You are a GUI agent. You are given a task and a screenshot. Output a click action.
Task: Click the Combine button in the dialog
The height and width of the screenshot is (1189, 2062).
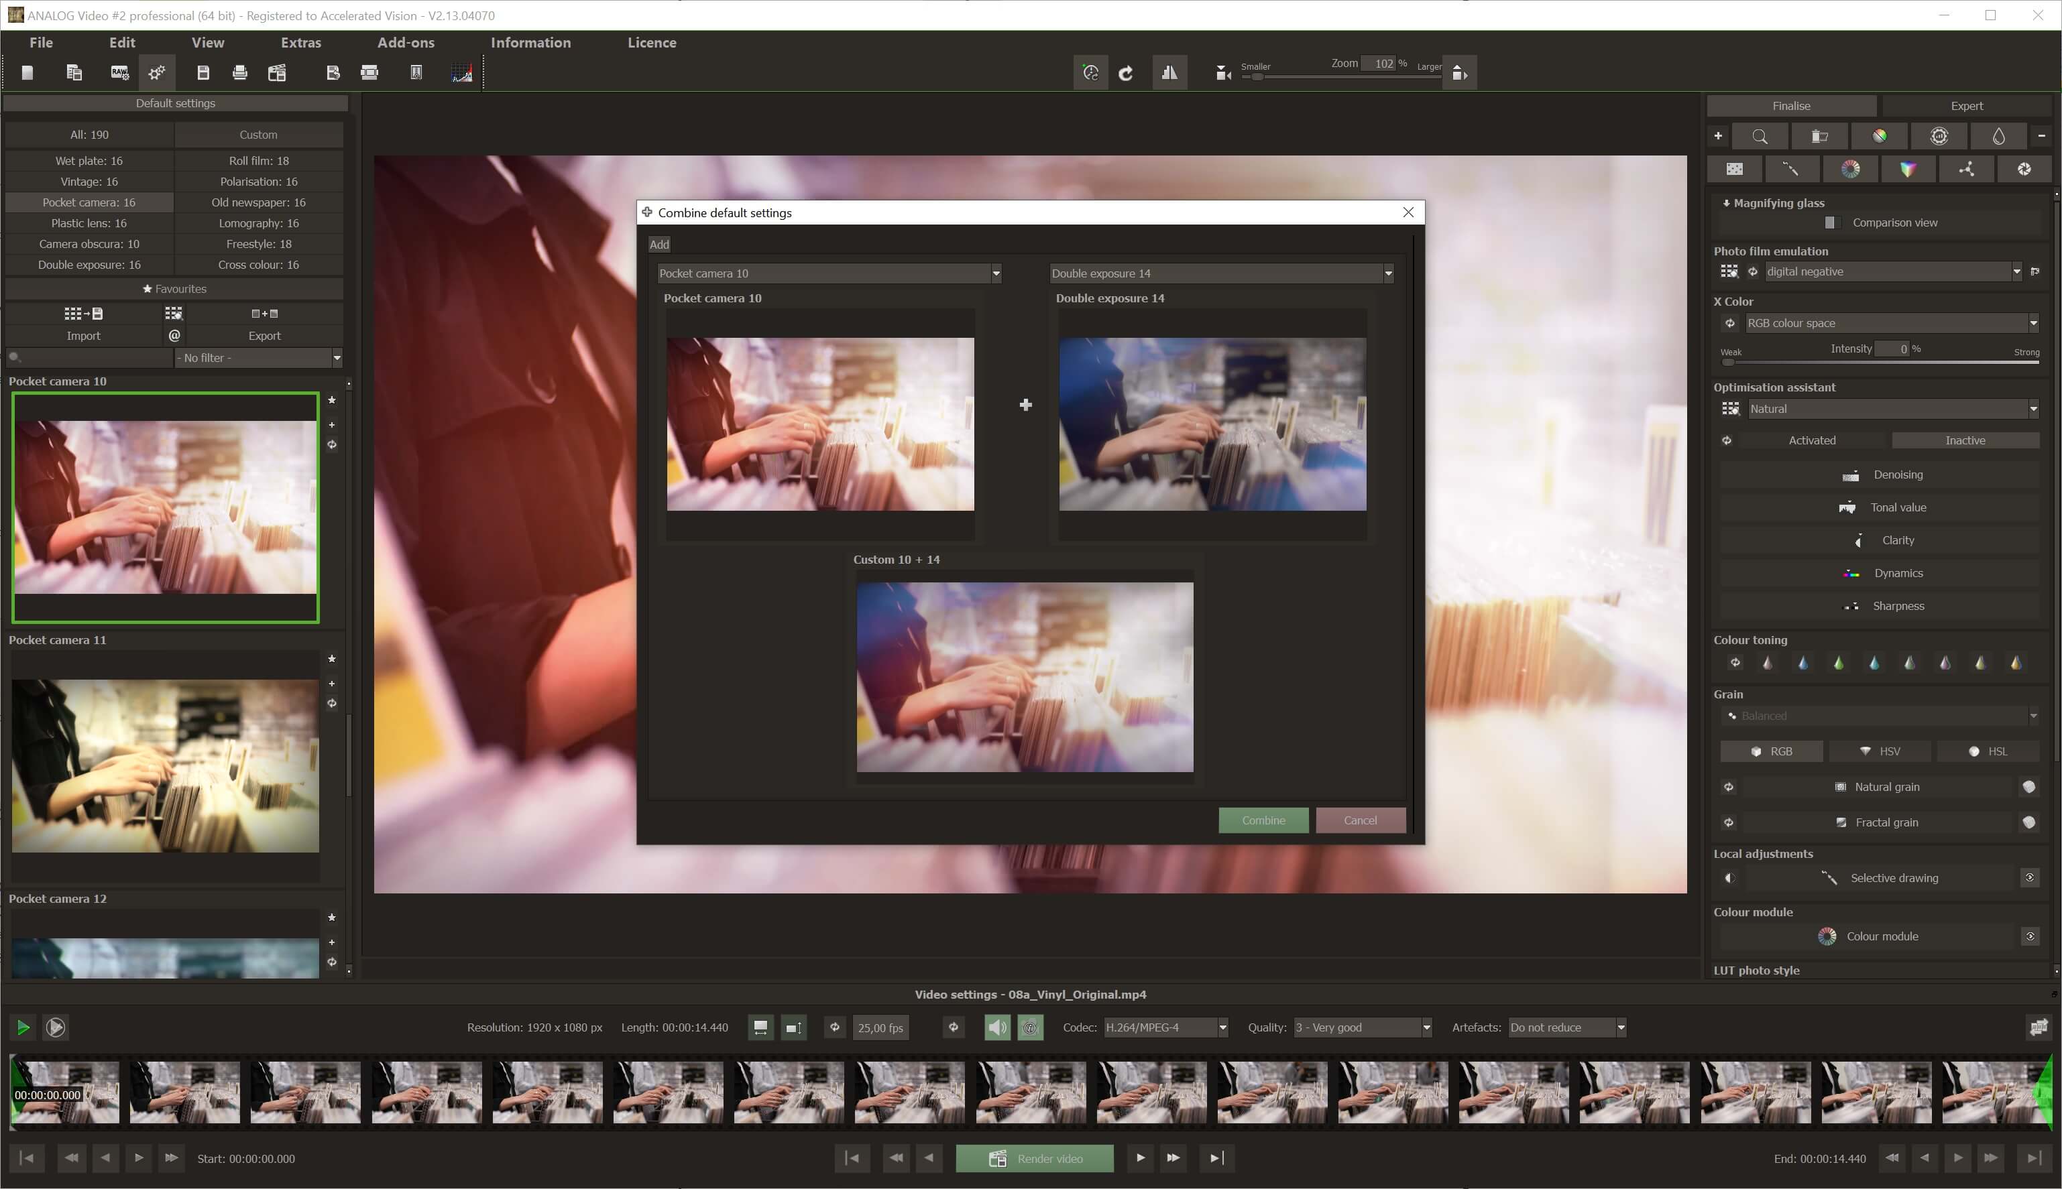(x=1262, y=820)
